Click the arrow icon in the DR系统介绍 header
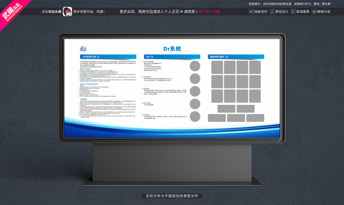344x205 pixels. (99, 57)
